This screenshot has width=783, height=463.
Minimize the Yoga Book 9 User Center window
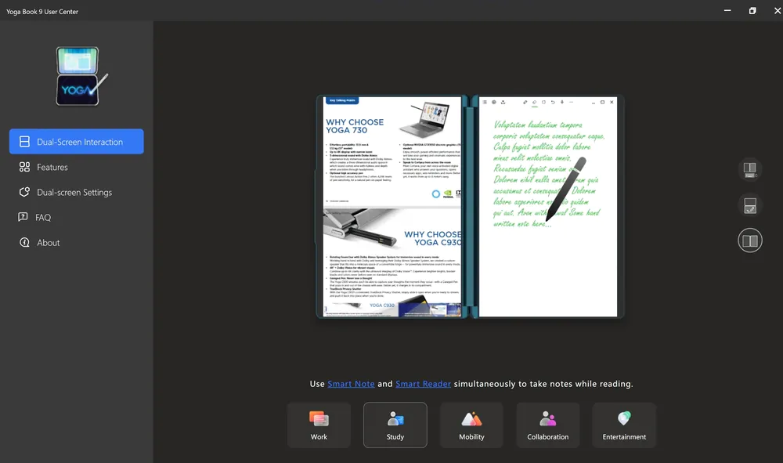727,10
